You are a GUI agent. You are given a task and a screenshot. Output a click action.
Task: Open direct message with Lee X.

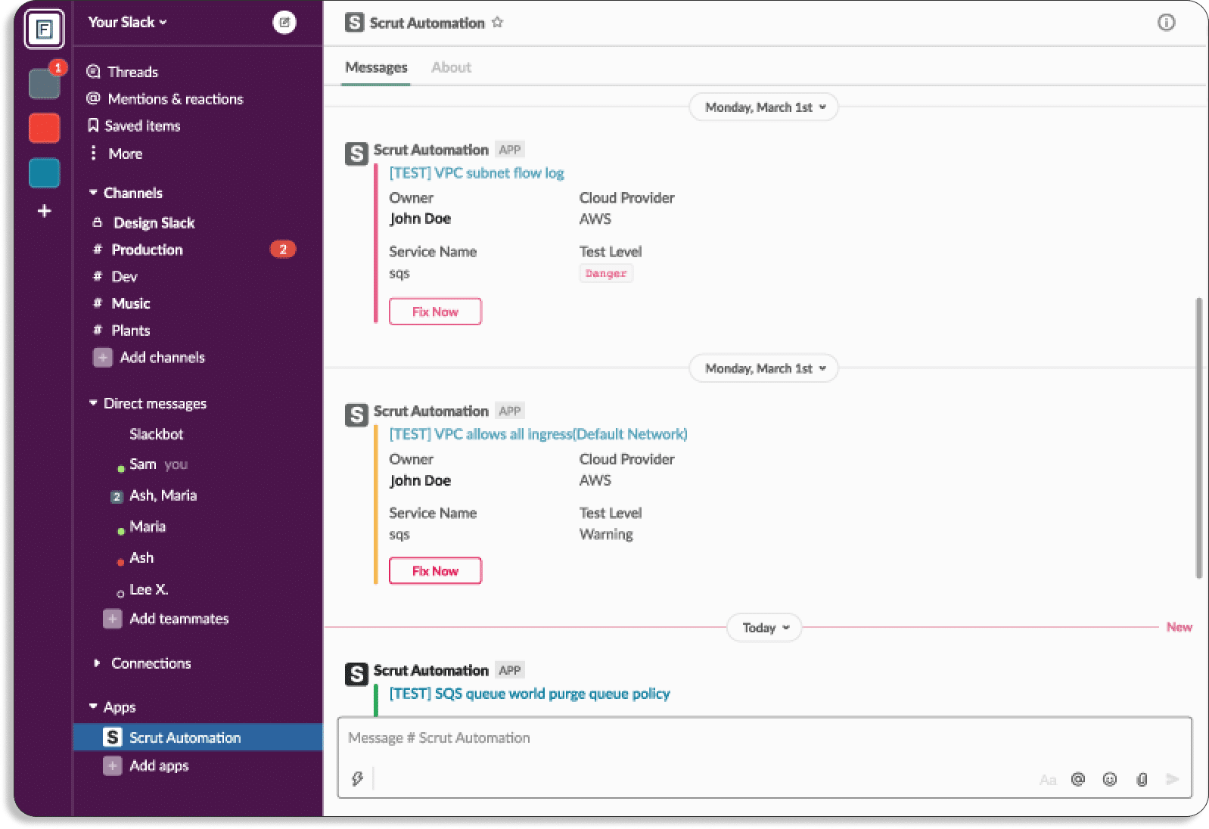pyautogui.click(x=142, y=589)
